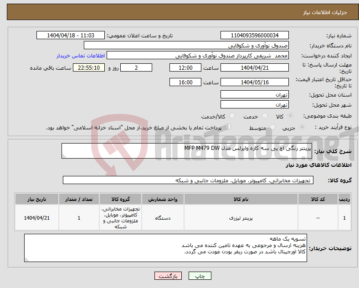Click the validity time 16:00 field

[x=185, y=82]
